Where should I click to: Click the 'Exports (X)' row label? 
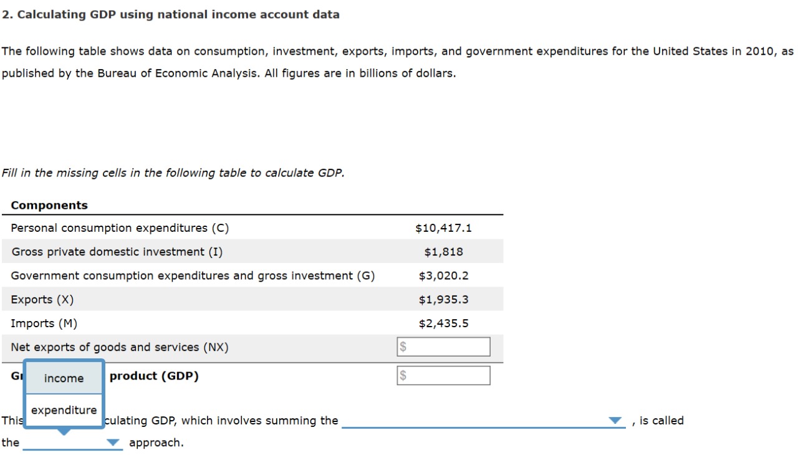[x=42, y=300]
